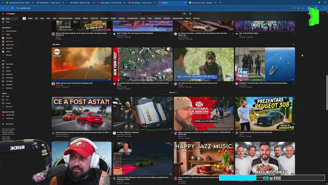
Task: Open Playlists in the sidebar
Action: (x=8, y=71)
